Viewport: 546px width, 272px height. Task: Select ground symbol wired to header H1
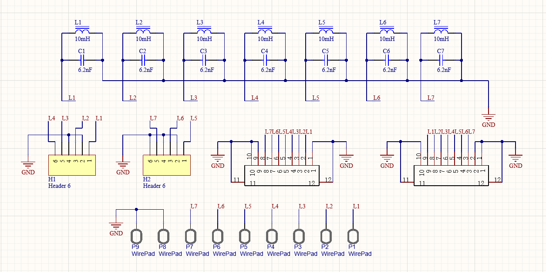pyautogui.click(x=28, y=165)
